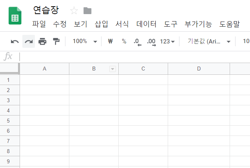Click cell B2
The width and height of the screenshot is (250, 168).
[94, 90]
